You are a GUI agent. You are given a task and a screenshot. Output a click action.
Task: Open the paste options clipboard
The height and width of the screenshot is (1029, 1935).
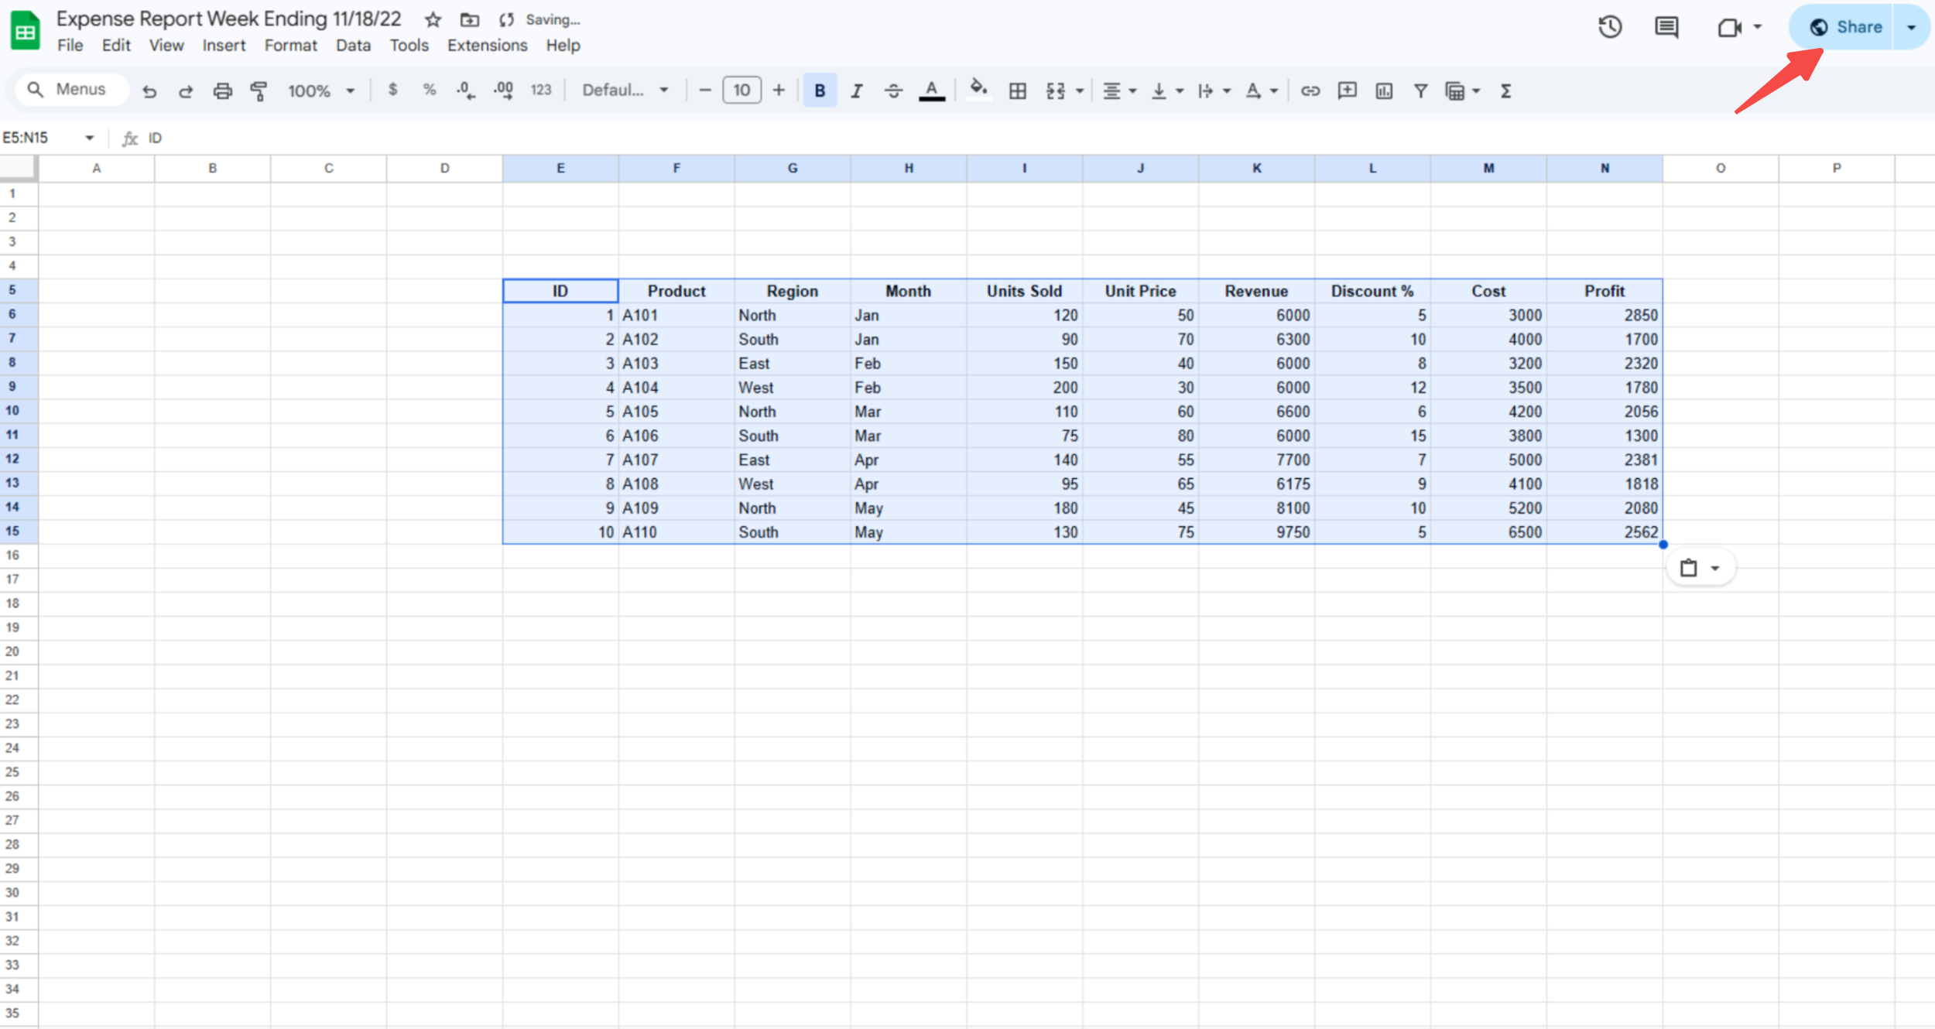click(x=1700, y=569)
